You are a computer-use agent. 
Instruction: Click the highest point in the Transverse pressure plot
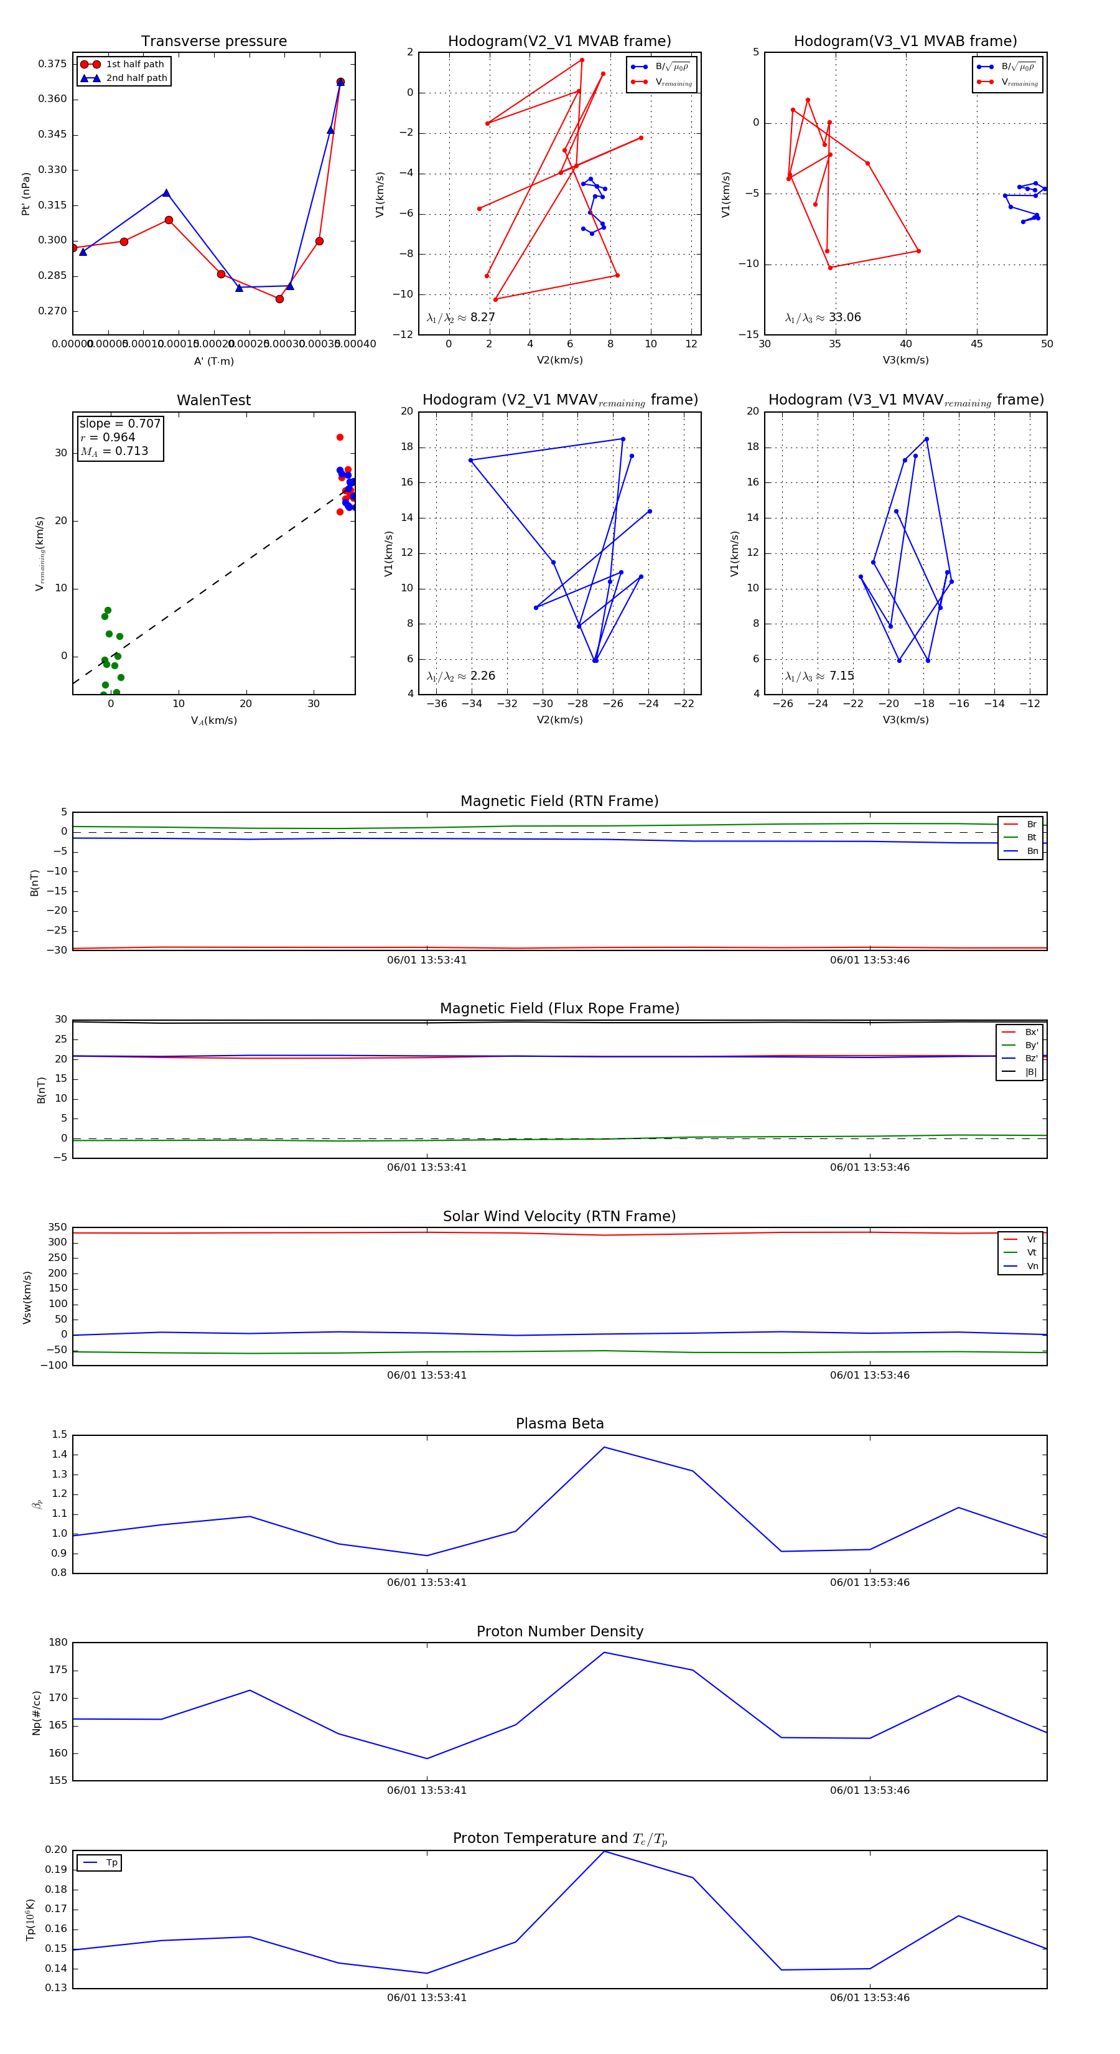[x=340, y=82]
